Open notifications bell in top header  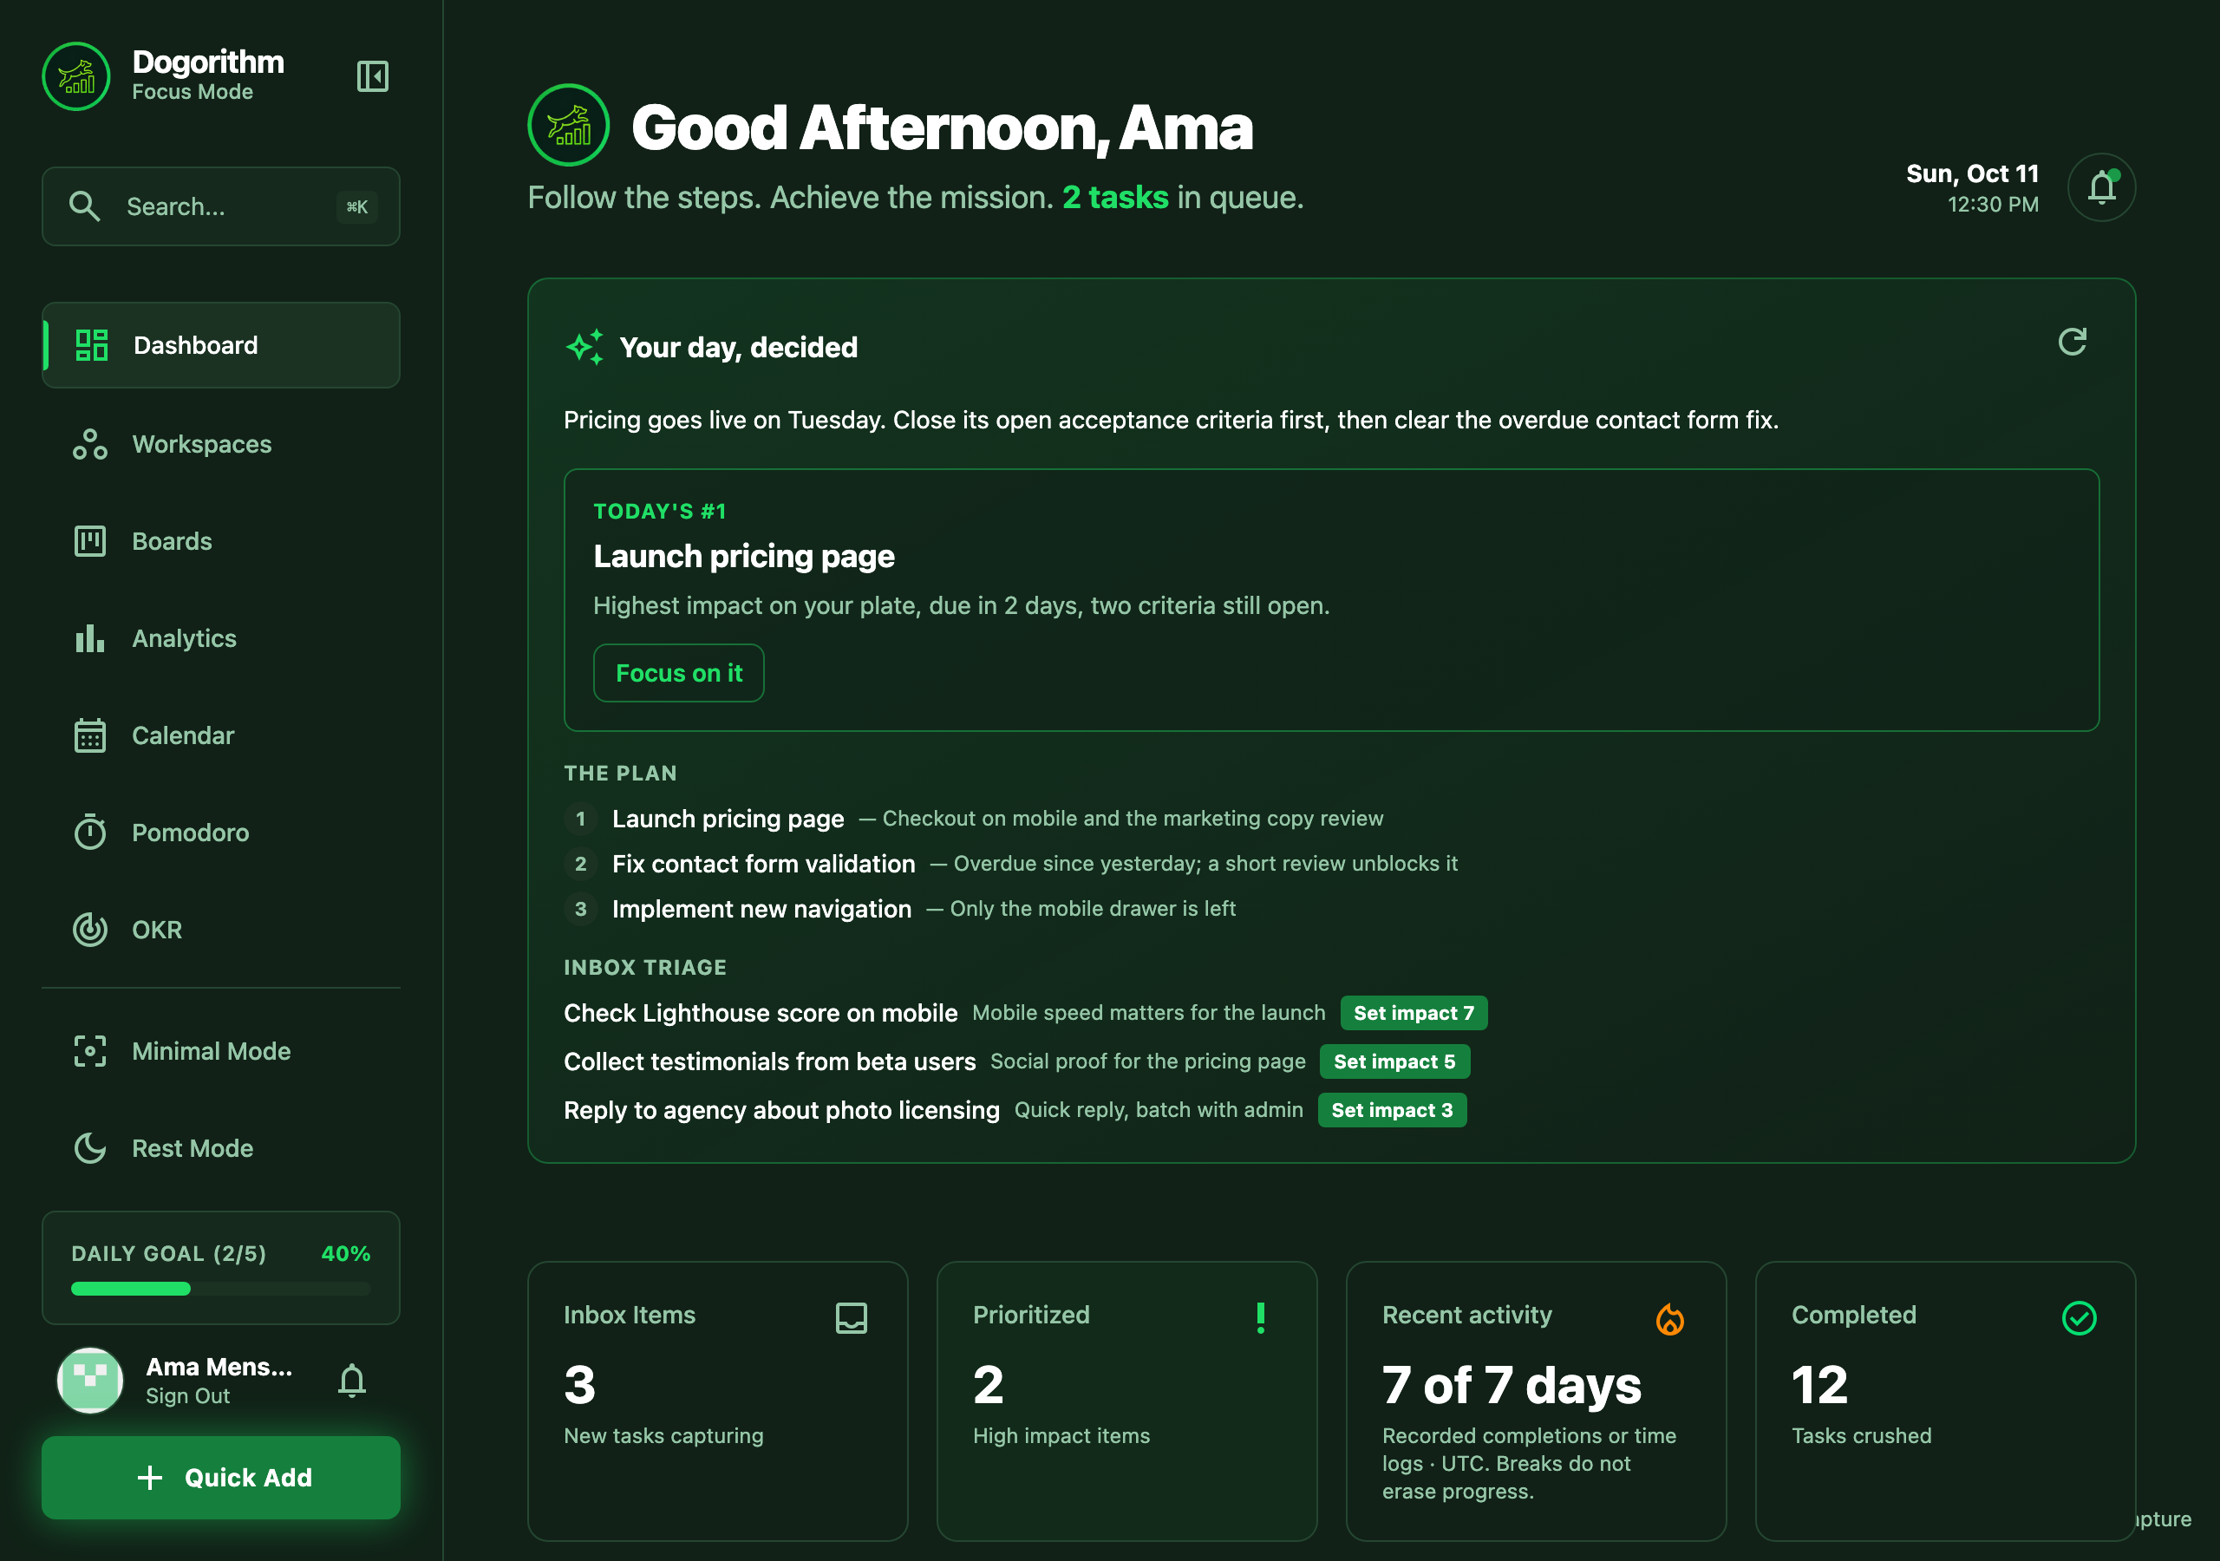(x=2101, y=187)
